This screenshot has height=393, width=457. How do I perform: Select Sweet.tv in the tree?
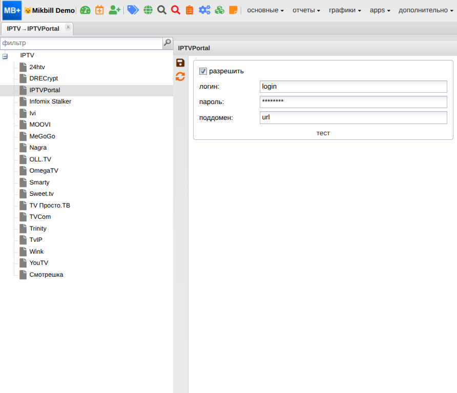tap(41, 194)
